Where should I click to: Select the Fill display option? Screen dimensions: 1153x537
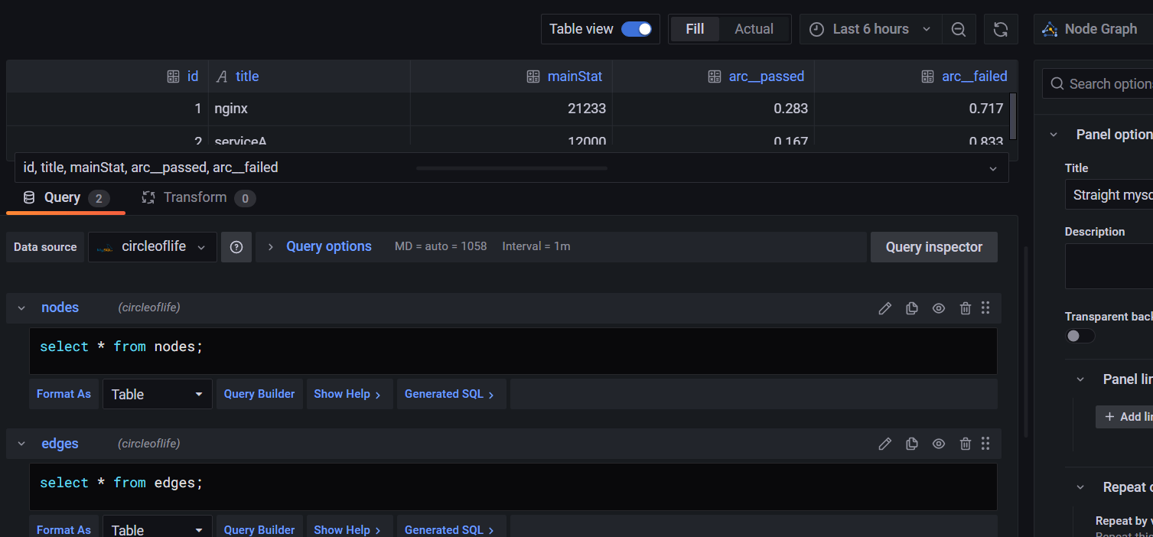click(695, 29)
